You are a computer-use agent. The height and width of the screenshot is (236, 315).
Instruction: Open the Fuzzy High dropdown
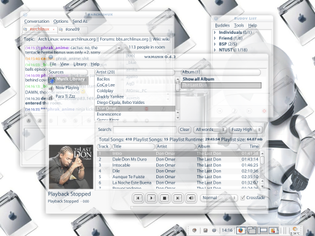[x=246, y=130]
